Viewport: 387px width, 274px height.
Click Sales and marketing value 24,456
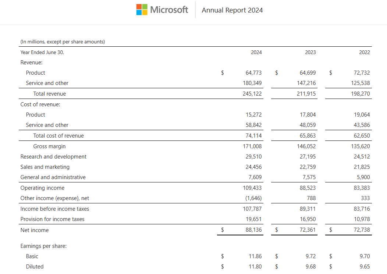click(253, 167)
